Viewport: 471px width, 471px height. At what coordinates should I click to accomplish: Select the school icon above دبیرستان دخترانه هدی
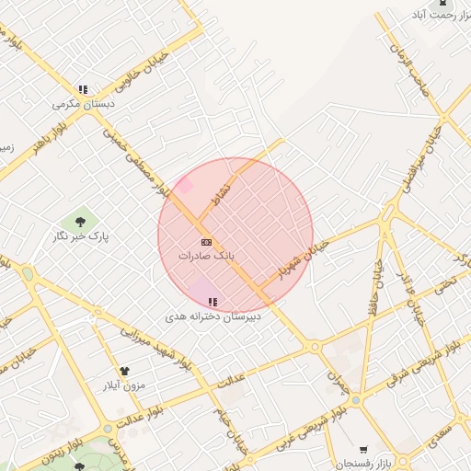tap(213, 302)
